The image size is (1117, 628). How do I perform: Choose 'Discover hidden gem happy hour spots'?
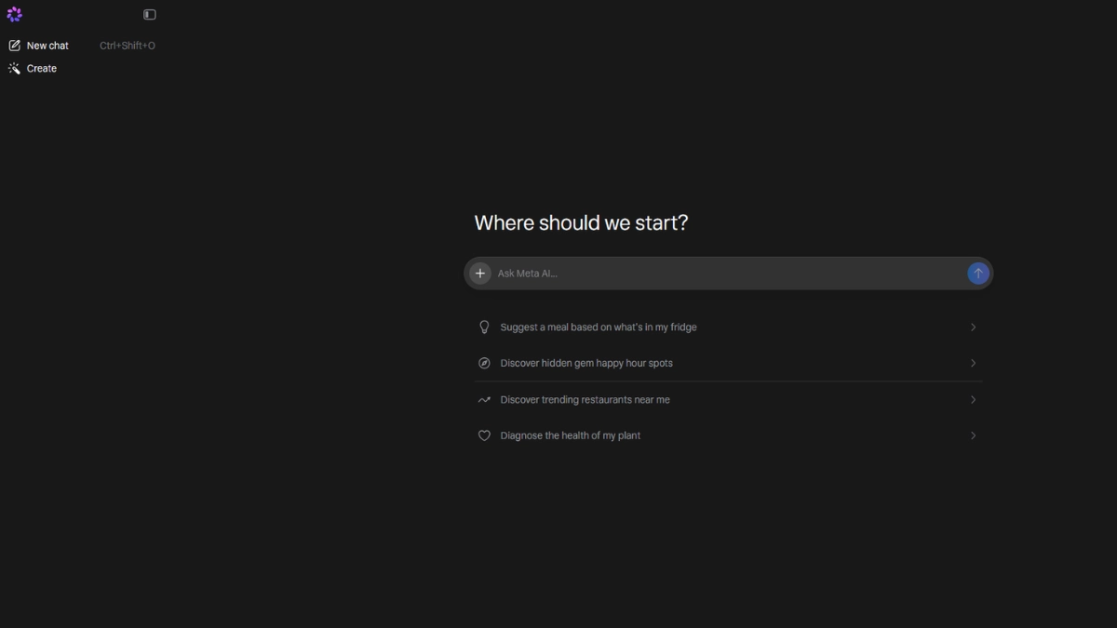pyautogui.click(x=586, y=364)
